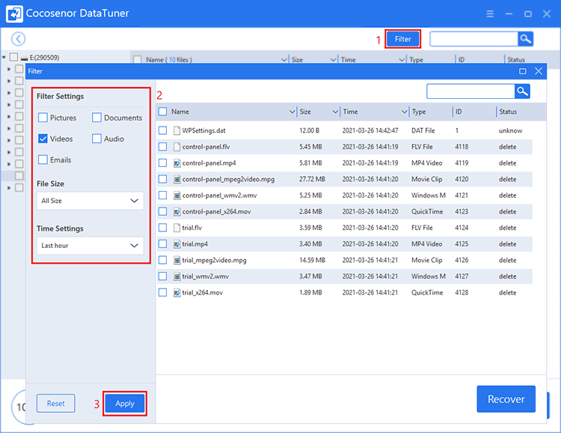Viewport: 561px width, 433px height.
Task: Check the box for trial_x264.mov
Action: (163, 292)
